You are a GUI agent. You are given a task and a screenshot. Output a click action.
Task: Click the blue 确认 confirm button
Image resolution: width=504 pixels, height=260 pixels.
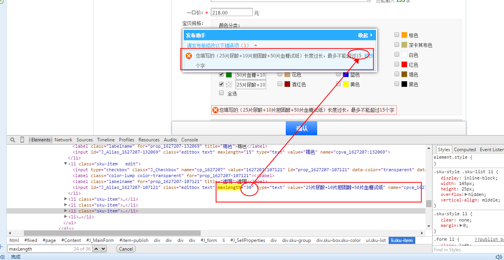[301, 128]
